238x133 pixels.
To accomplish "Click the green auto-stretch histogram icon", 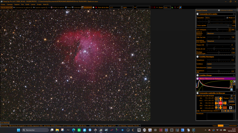I will [x=231, y=82].
